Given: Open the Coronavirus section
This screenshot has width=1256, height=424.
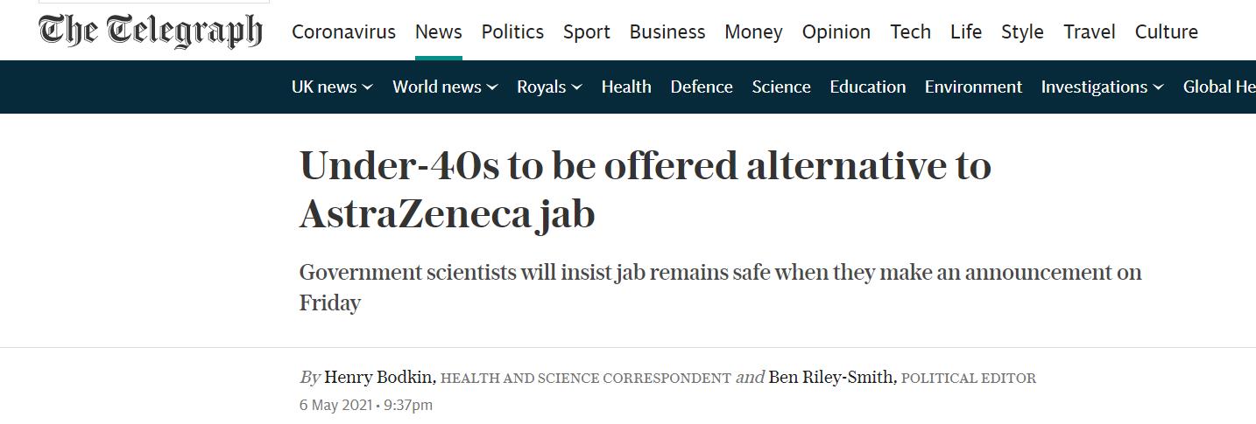Looking at the screenshot, I should (x=343, y=31).
